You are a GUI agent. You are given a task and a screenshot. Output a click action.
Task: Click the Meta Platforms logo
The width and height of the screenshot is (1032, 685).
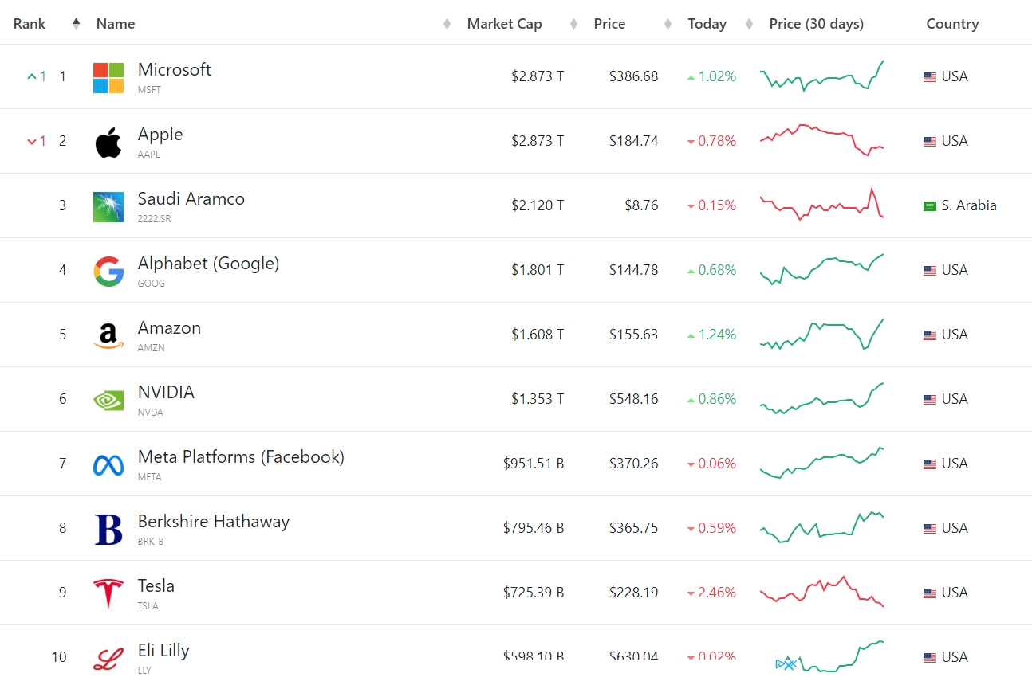[x=108, y=465]
